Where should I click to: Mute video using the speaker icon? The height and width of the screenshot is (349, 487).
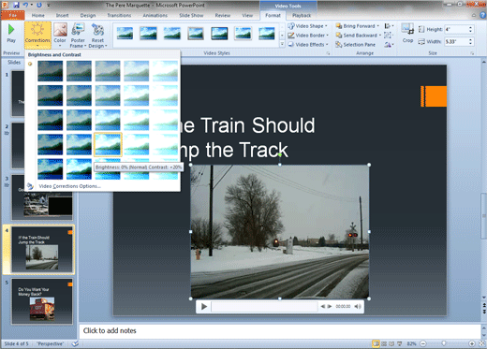[x=358, y=307]
